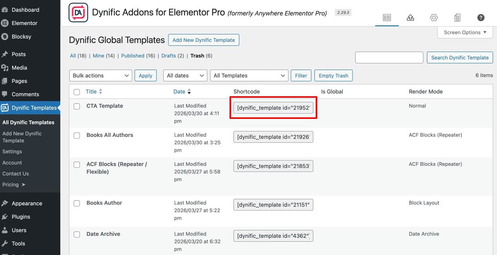
Task: Click the Dynific Addons DA logo
Action: click(x=78, y=13)
